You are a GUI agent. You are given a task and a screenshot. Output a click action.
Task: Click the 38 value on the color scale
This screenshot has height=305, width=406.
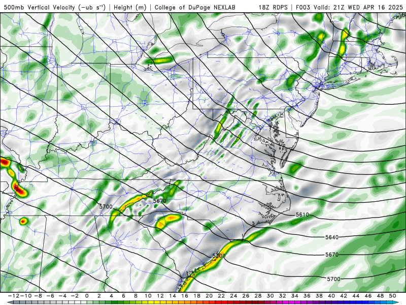(x=319, y=296)
